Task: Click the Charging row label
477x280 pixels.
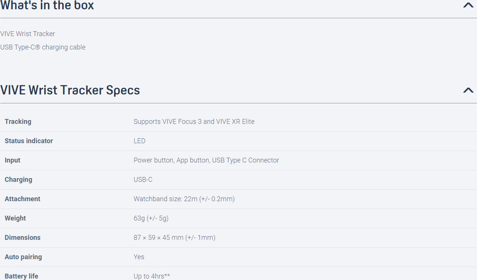Action: [x=18, y=180]
